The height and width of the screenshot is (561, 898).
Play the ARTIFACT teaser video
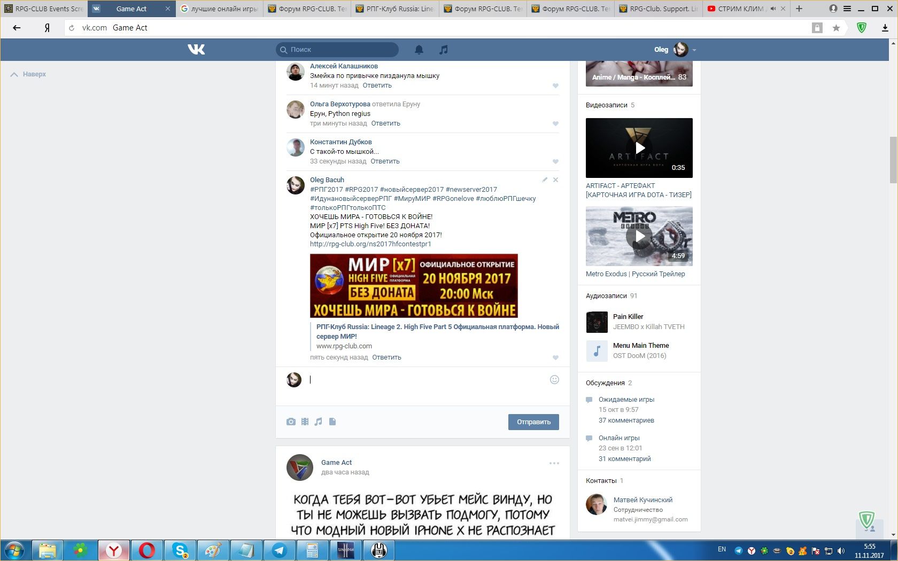[x=639, y=148]
